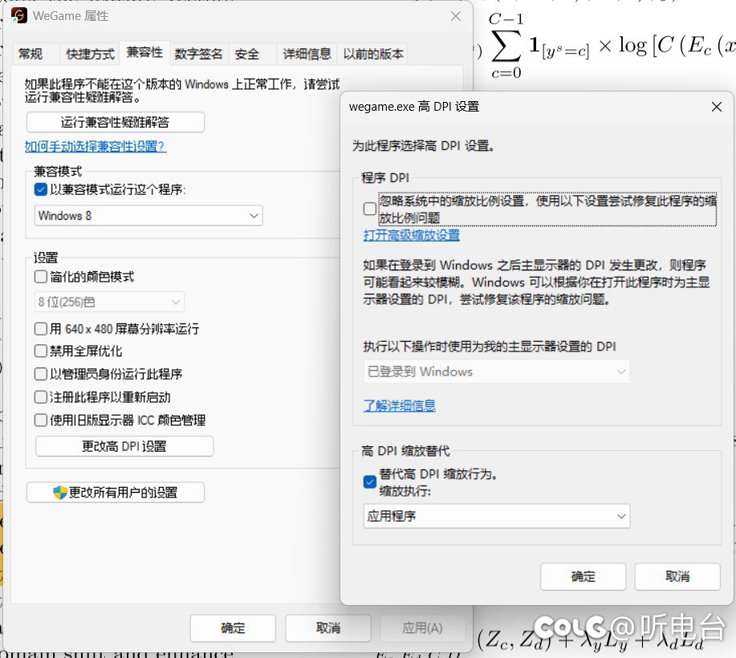Screen dimensions: 736x658
Task: Open 如何手动选择兼容性设置 link
Action: [x=96, y=146]
